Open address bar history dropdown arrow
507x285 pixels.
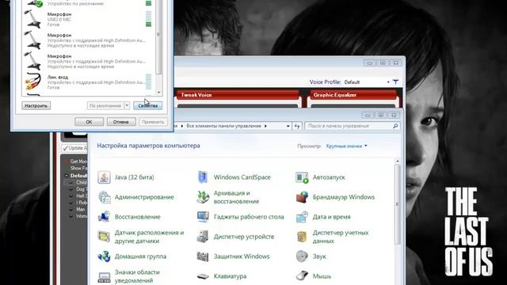[288, 126]
